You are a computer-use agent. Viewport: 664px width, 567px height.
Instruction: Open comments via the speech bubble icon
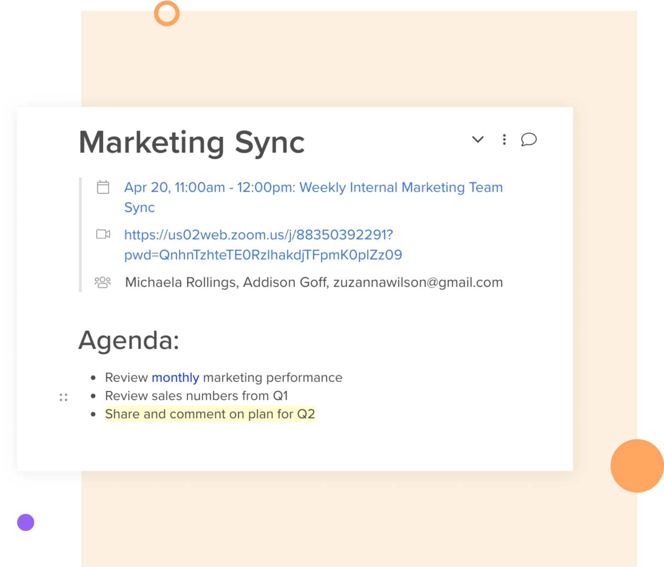pos(529,140)
